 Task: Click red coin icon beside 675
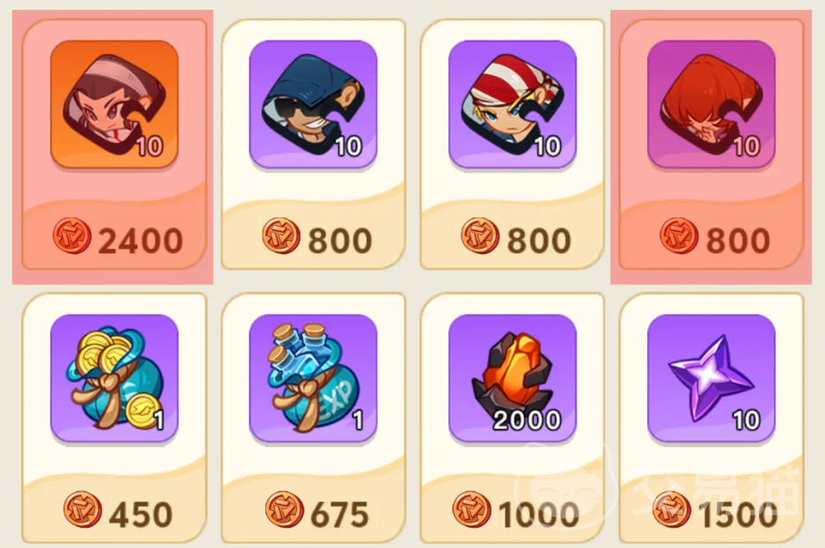tap(285, 510)
